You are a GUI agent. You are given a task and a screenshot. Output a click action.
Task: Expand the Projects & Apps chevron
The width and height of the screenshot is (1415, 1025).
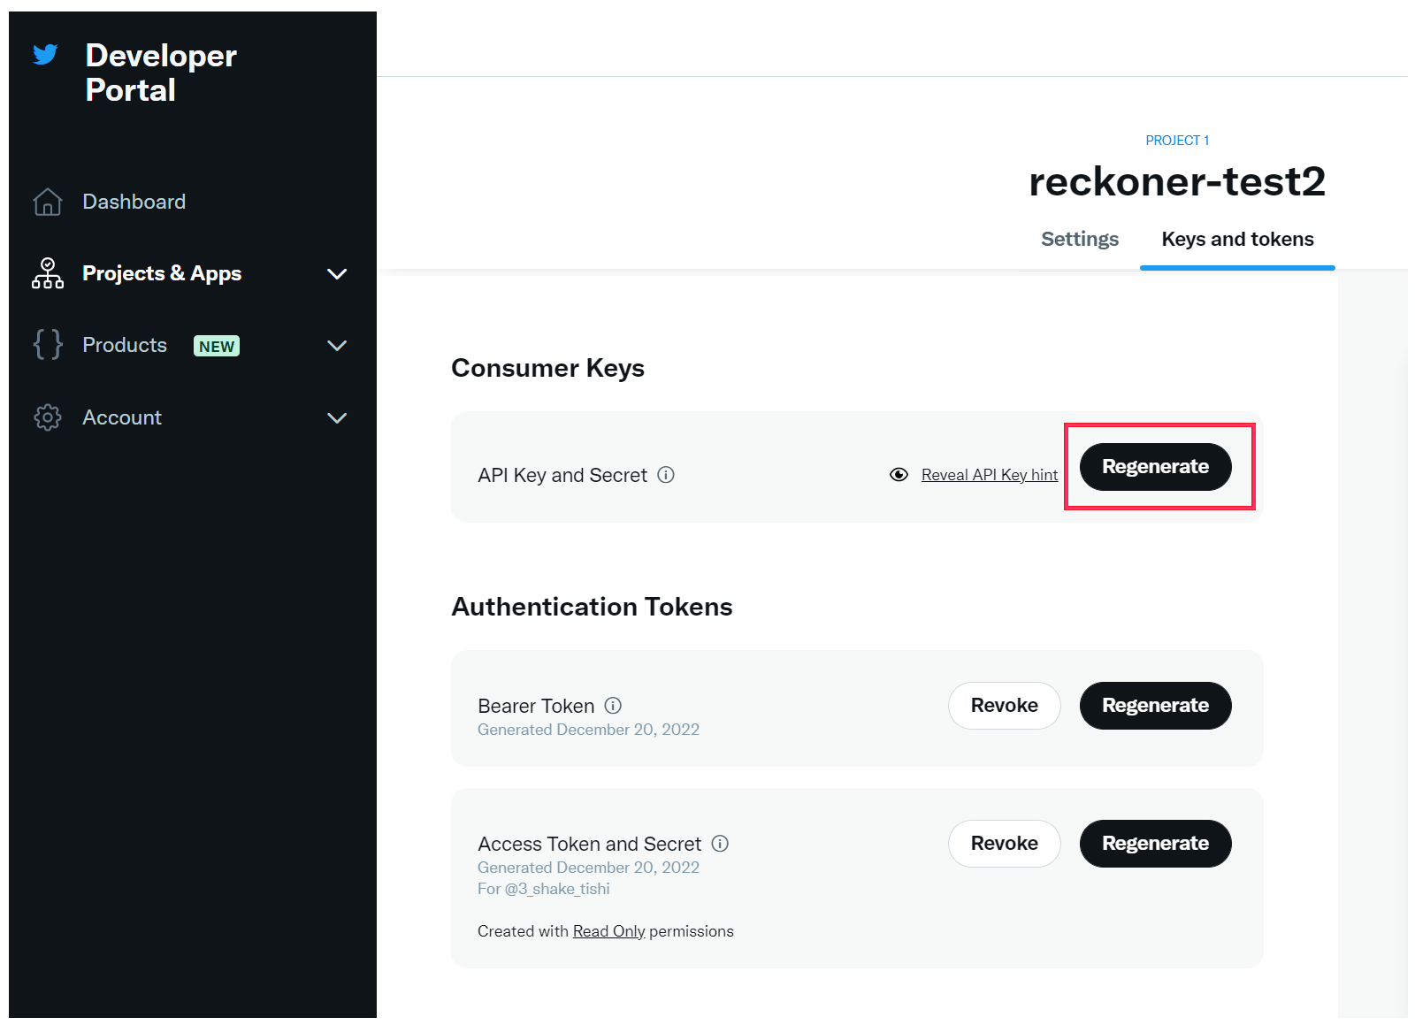[x=337, y=274]
